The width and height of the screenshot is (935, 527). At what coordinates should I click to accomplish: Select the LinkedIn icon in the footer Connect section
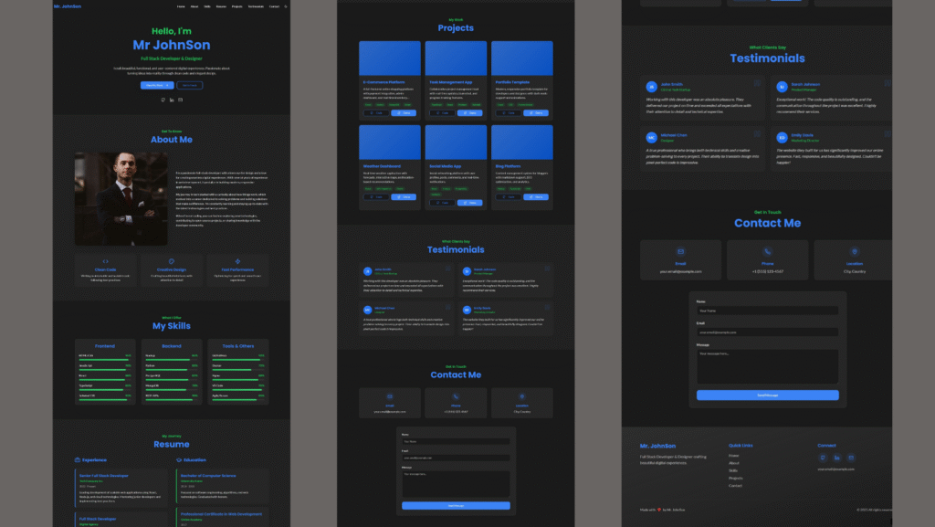[x=837, y=458]
